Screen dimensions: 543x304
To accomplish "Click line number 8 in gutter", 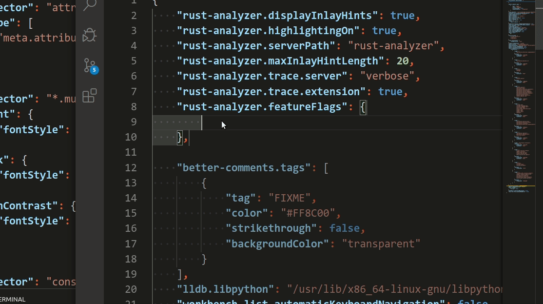I will [x=134, y=107].
